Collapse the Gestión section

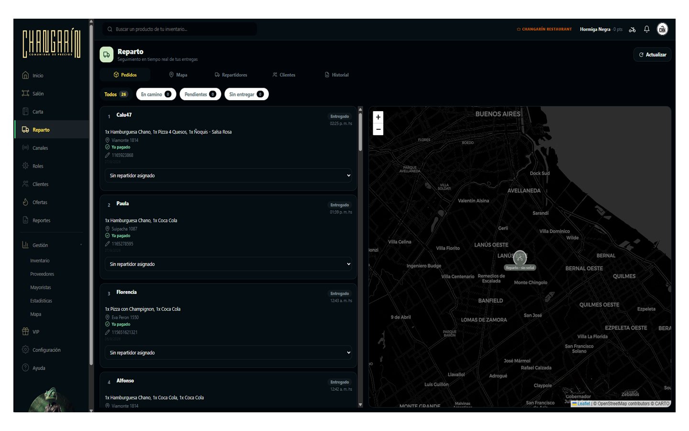52,245
